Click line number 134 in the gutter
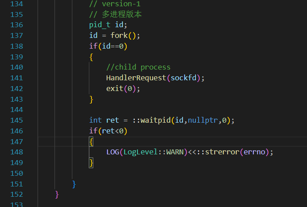 point(17,4)
